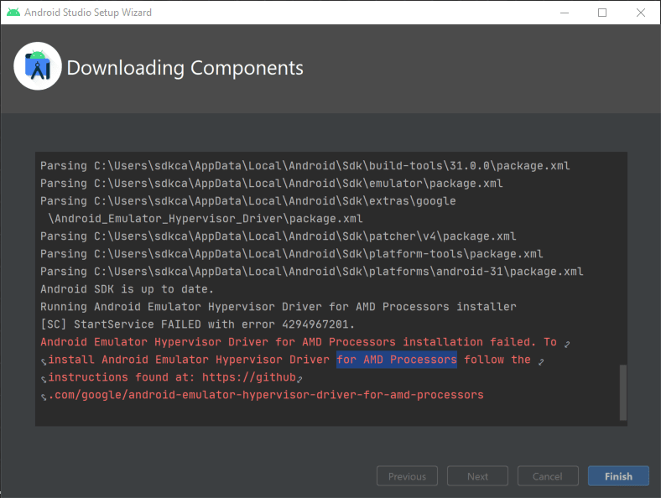Viewport: 661px width, 498px height.
Task: Click the soft-wrap arrow after "follow the"
Action: point(541,361)
